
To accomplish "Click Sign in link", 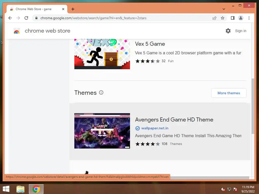I will coord(241,31).
